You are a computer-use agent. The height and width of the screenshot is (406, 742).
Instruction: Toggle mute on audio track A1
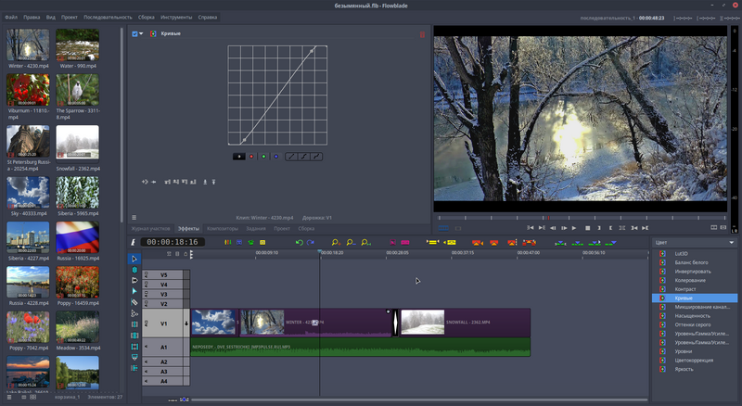(x=146, y=345)
